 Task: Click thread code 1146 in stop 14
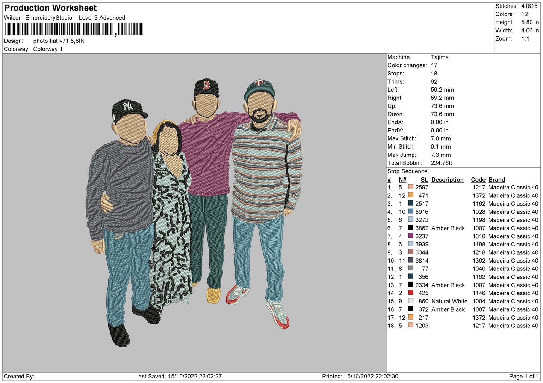point(479,293)
